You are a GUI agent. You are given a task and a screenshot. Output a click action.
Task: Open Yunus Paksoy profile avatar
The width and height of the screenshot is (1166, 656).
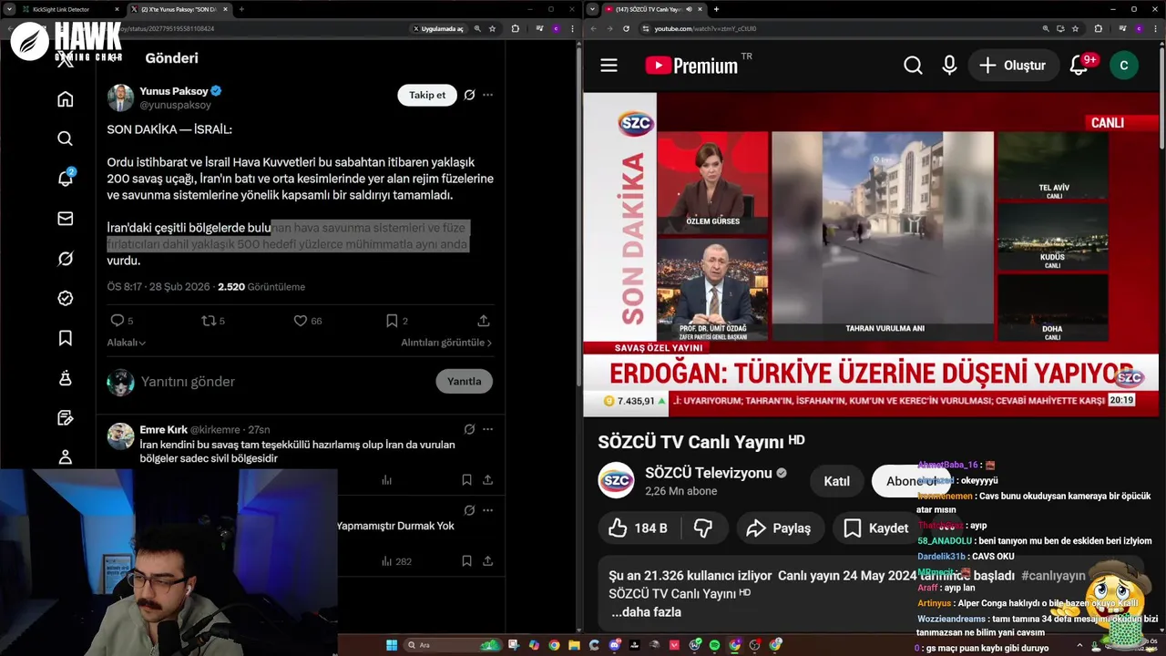point(120,97)
